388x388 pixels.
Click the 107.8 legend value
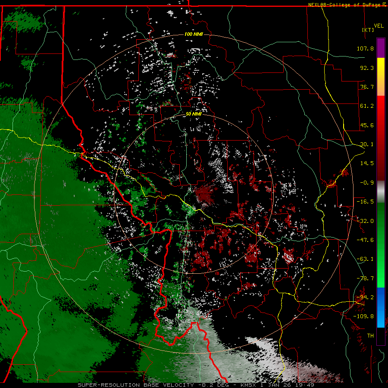pos(365,48)
